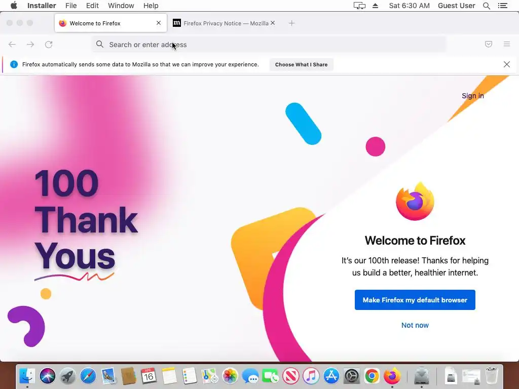Open Photos from the Dock
Image resolution: width=519 pixels, height=389 pixels.
click(x=230, y=376)
